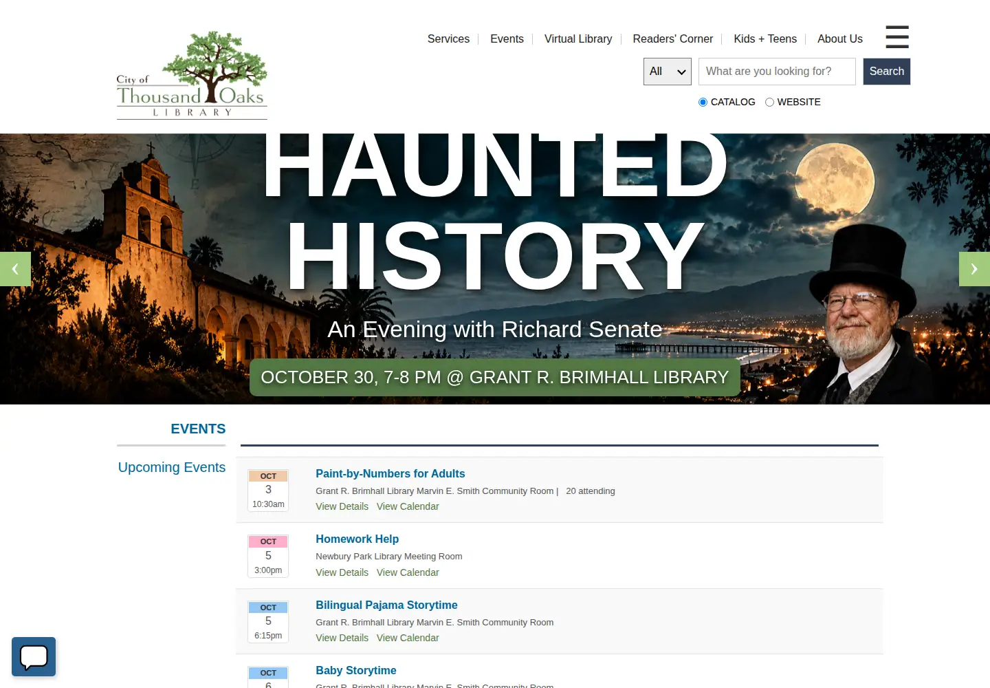View Details for Paint-by-Numbers for Adults
The height and width of the screenshot is (688, 990).
342,506
